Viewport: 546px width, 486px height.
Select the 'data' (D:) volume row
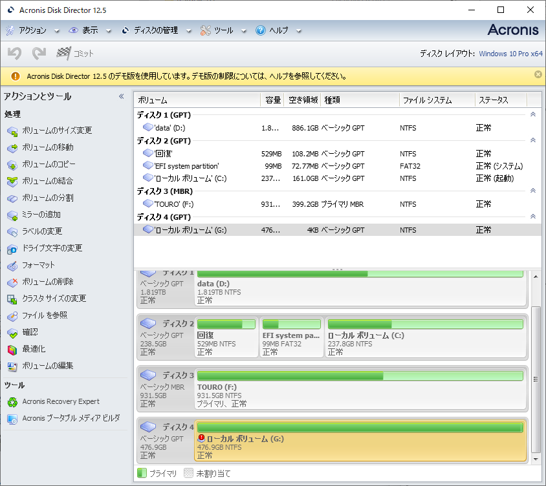tap(338, 128)
